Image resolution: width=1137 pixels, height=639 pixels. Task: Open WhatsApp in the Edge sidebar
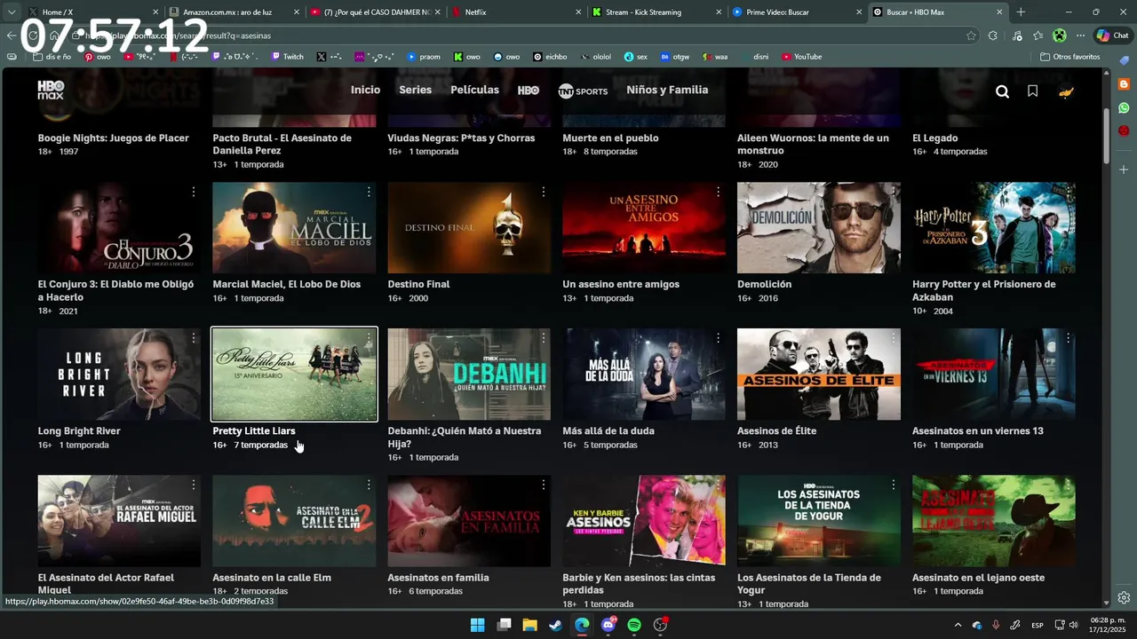(x=1124, y=107)
